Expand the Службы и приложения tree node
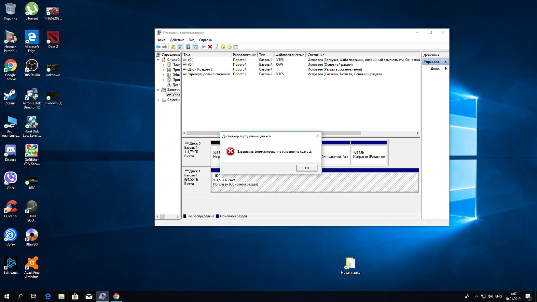Screen dimensions: 537x302 coord(158,100)
